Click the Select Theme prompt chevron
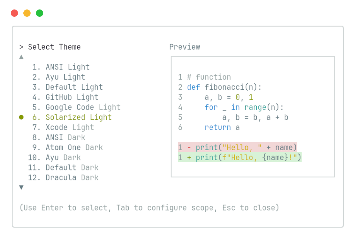Viewport: 356px width, 239px height. pyautogui.click(x=21, y=47)
